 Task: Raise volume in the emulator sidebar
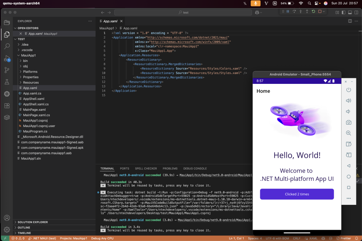[x=349, y=101]
